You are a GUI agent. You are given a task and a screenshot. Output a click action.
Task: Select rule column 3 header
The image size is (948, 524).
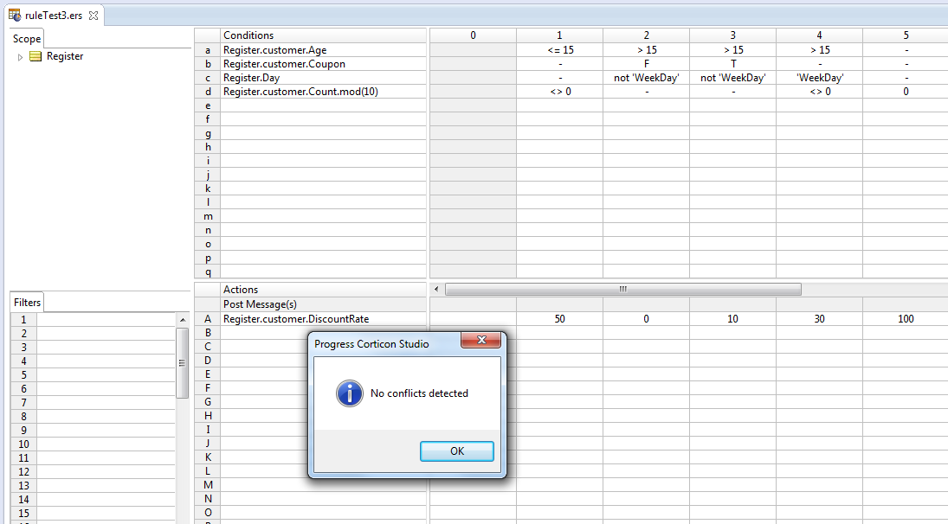coord(732,35)
